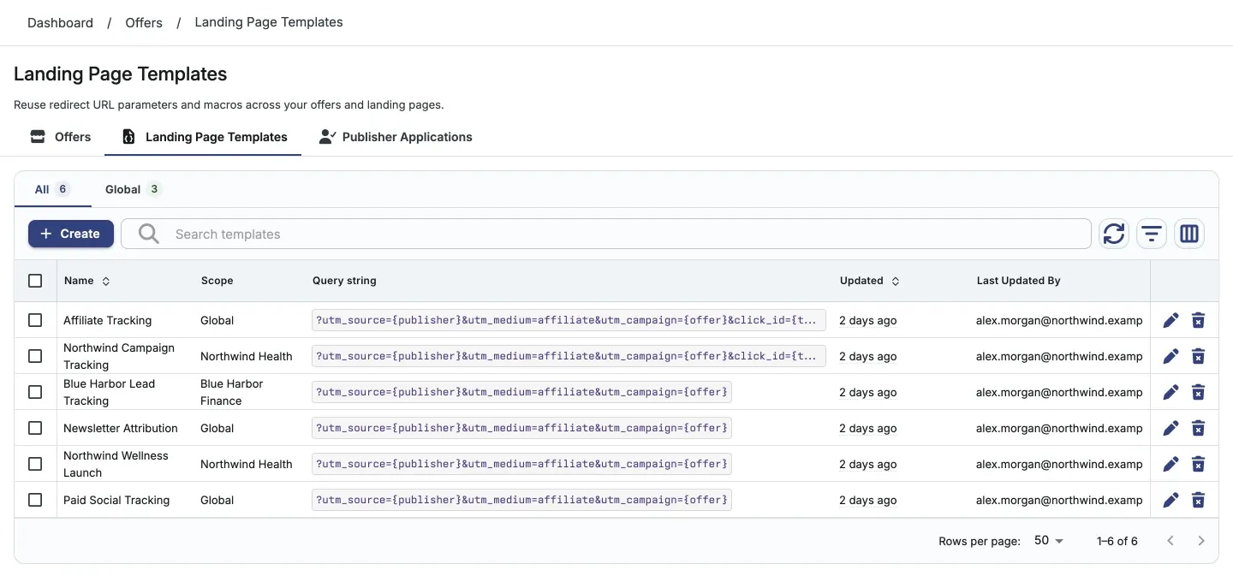Click the Paid Social Tracking name
Image resolution: width=1233 pixels, height=576 pixels.
116,500
